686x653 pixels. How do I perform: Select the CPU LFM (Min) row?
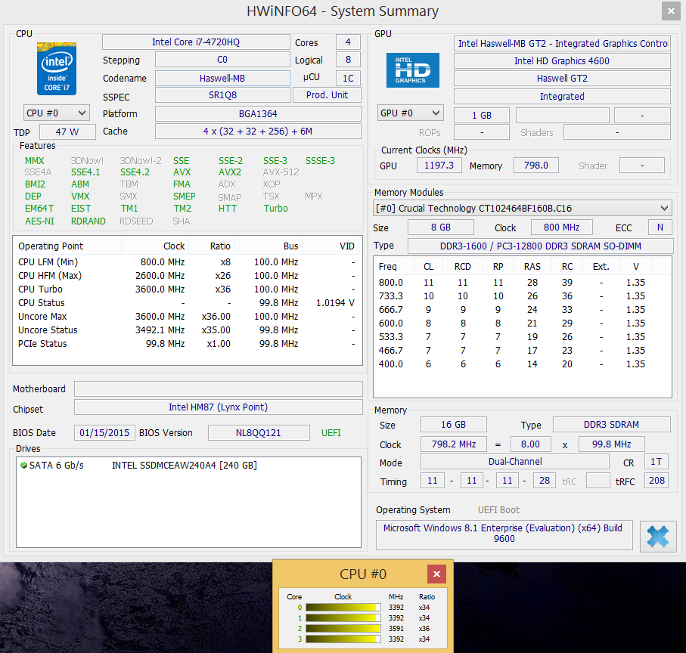coord(186,262)
